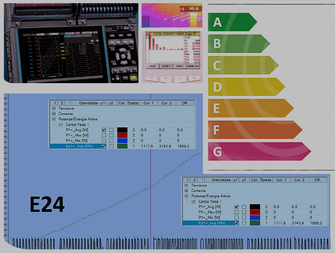Click the F energy class arrow
Screen dimensions: 335x253
(x=254, y=130)
